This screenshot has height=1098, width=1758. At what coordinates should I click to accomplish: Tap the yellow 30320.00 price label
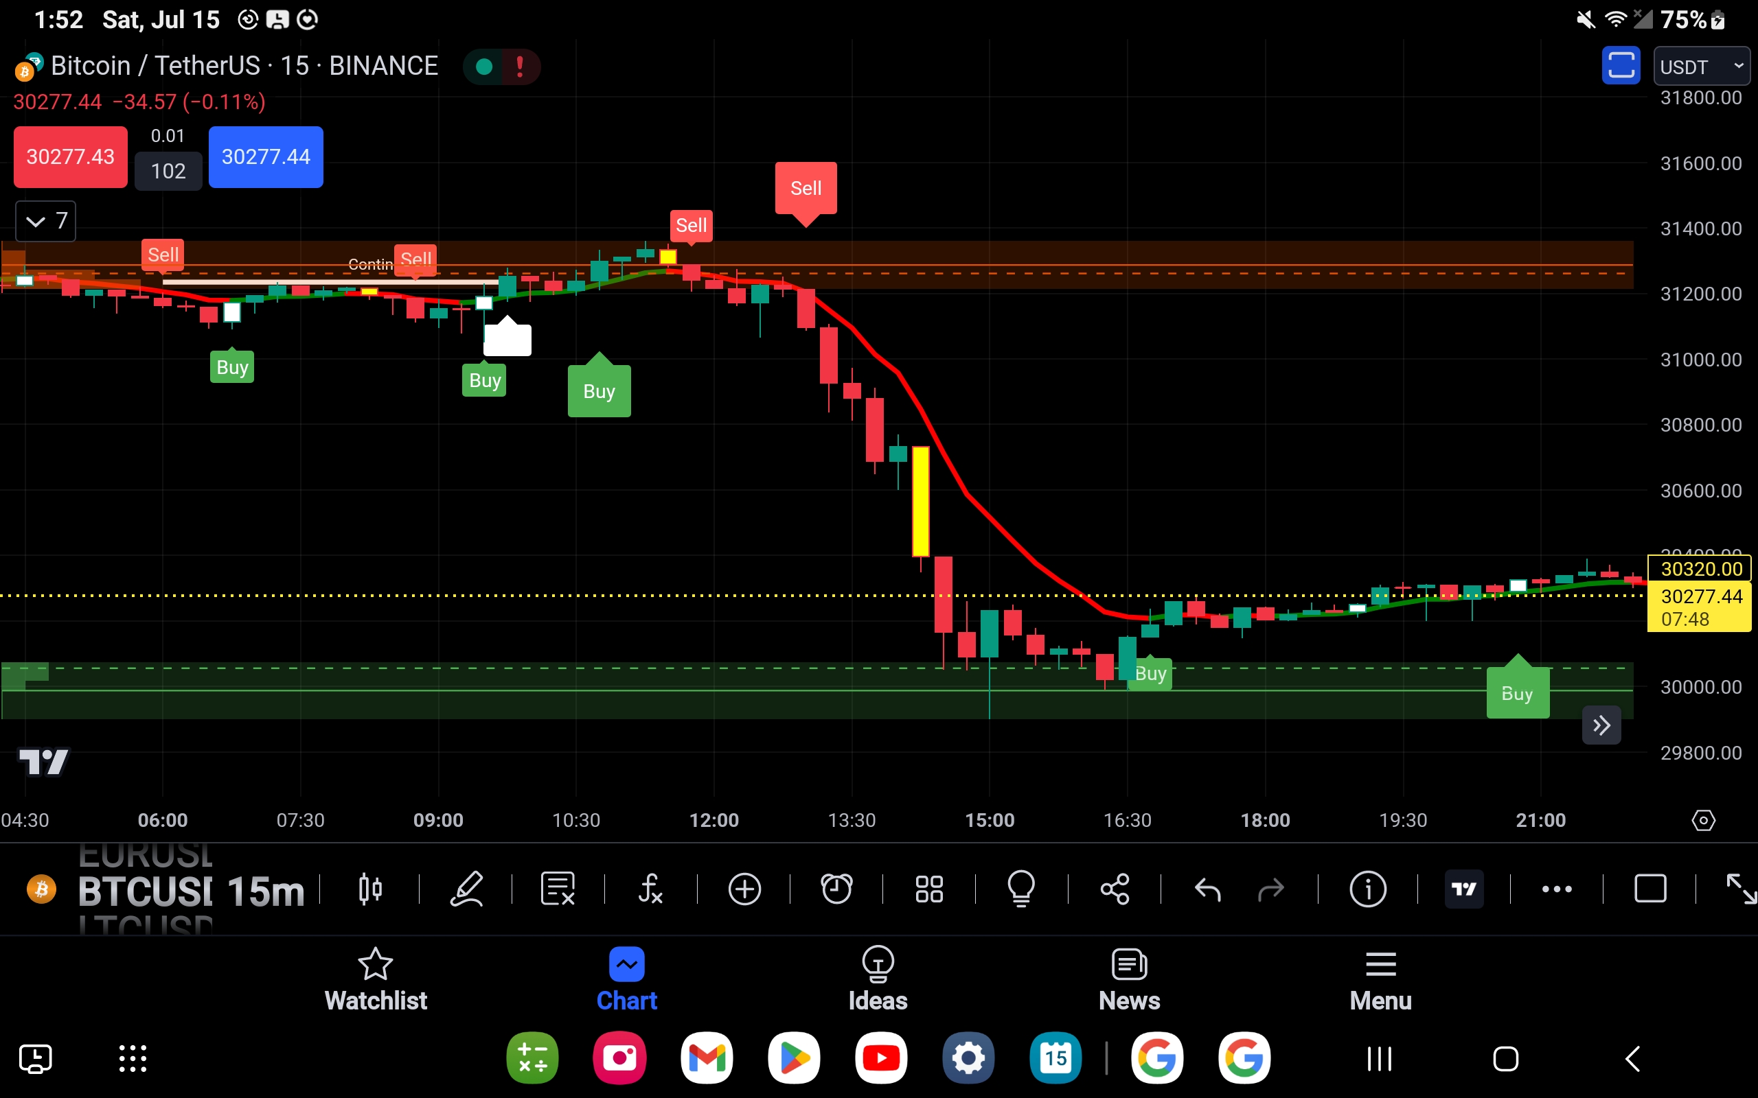click(1700, 569)
